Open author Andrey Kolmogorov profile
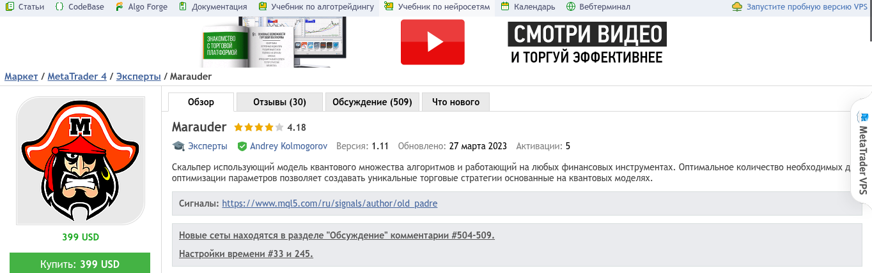 coord(288,146)
